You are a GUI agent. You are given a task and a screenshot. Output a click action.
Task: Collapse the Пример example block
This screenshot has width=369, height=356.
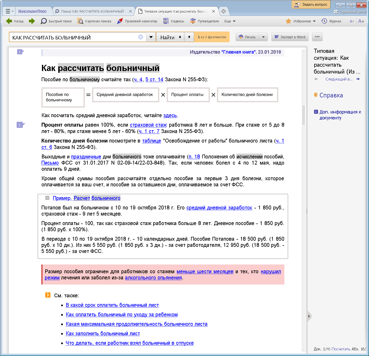coord(47,198)
